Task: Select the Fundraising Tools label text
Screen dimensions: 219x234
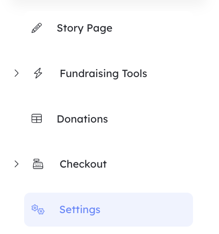Action: (x=103, y=73)
